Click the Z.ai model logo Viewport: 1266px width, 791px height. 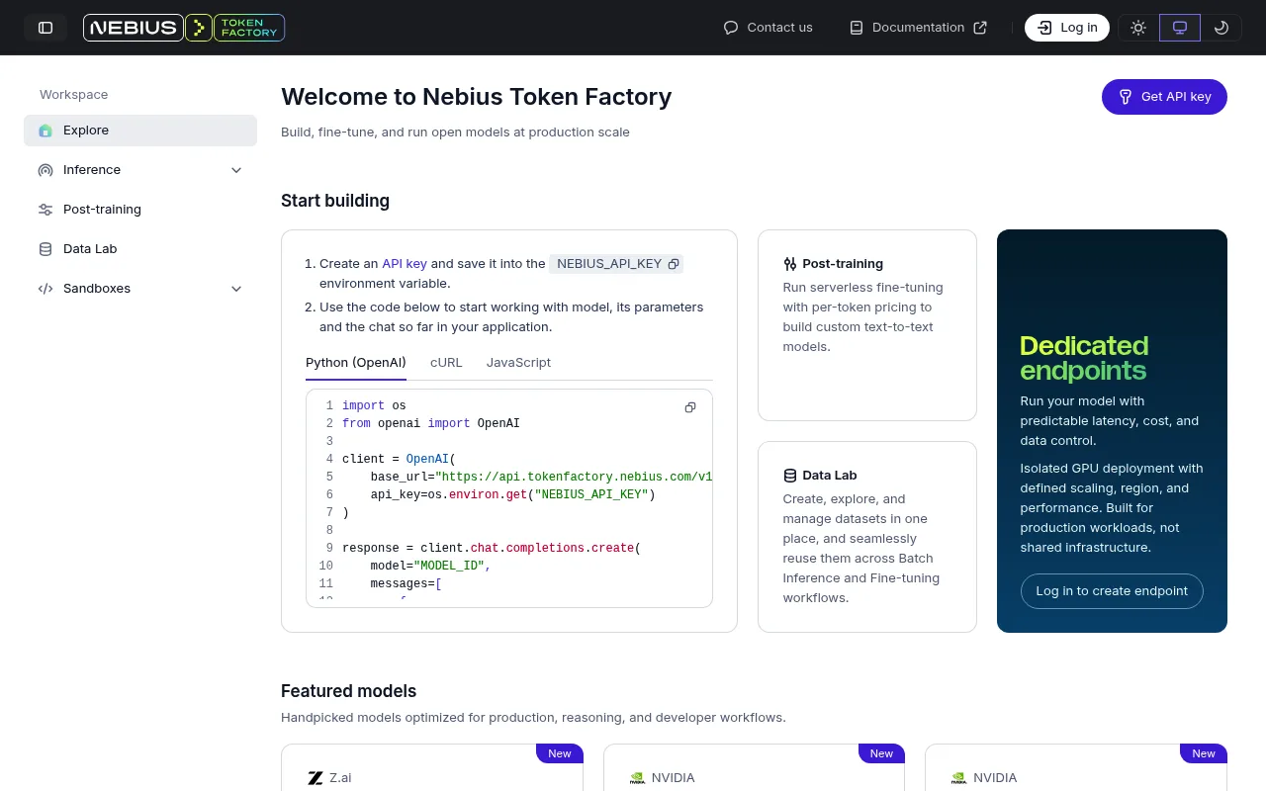(x=316, y=778)
